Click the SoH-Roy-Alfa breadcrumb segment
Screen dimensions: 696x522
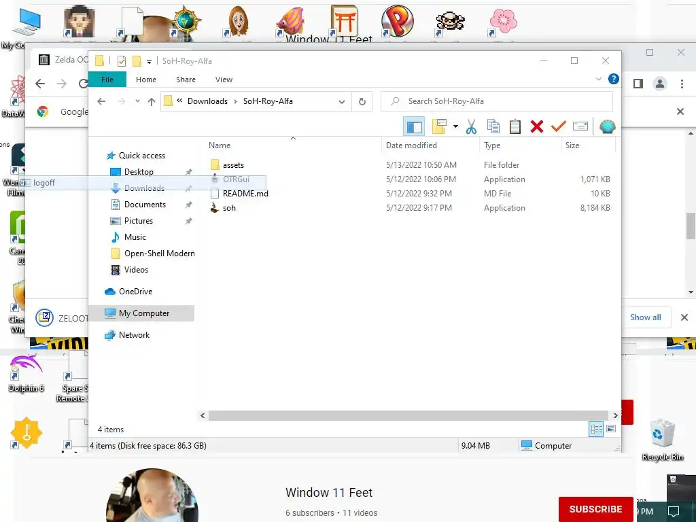pyautogui.click(x=268, y=101)
